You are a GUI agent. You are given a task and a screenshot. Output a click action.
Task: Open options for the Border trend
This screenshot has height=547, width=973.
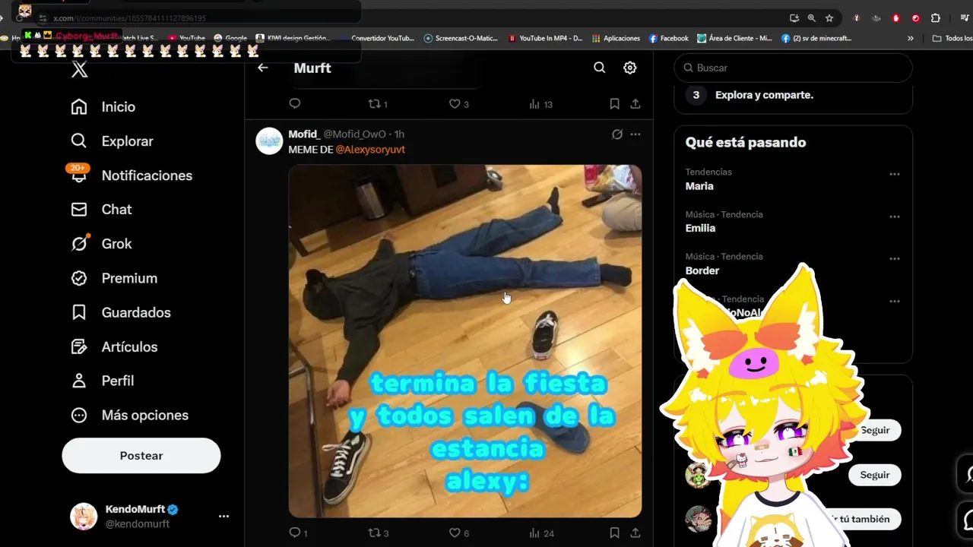coord(895,258)
